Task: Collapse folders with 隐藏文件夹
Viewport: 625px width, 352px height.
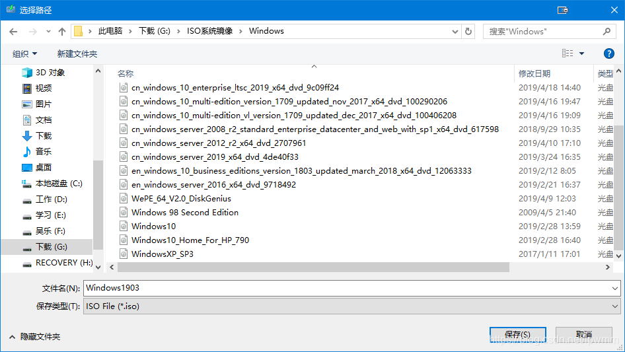Action: click(34, 337)
